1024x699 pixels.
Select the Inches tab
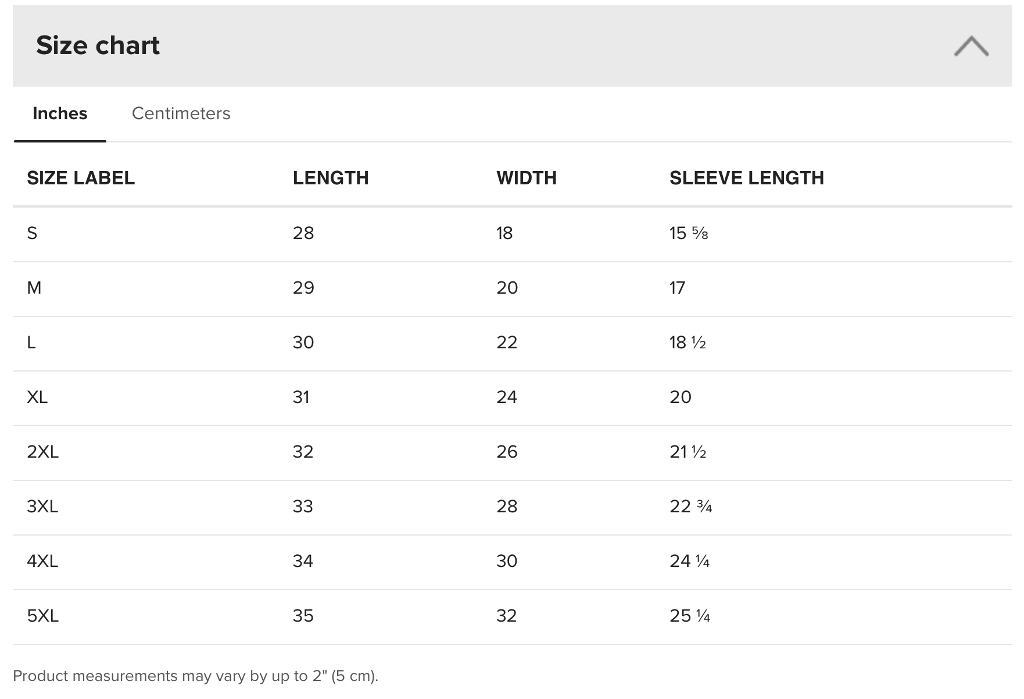60,113
